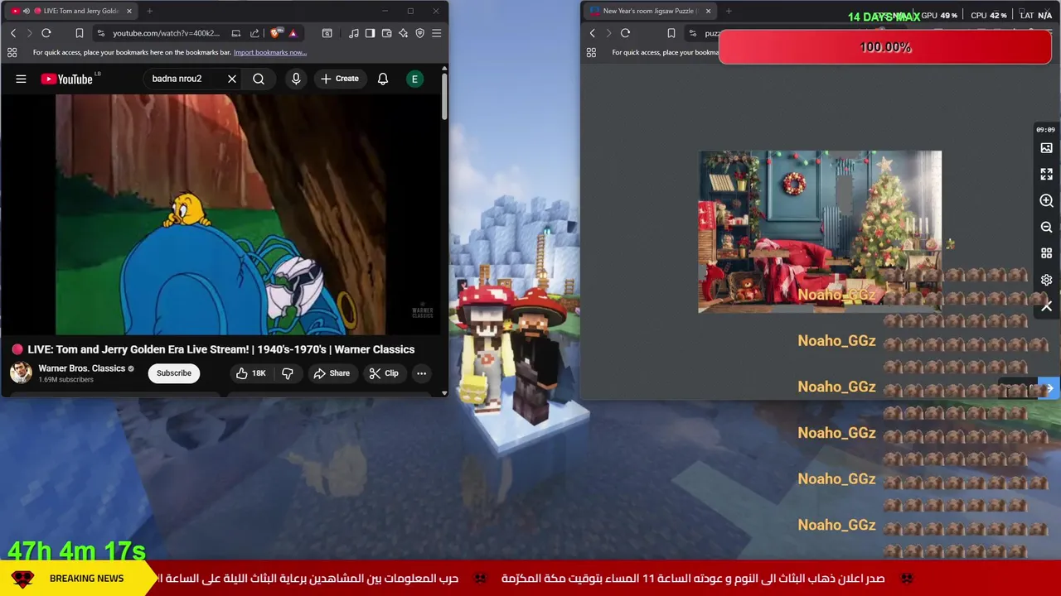The height and width of the screenshot is (596, 1061).
Task: Click the youtube.com address URL
Action: (166, 33)
